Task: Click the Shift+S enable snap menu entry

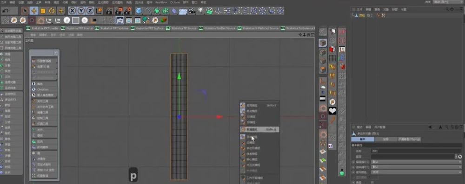Action: pyautogui.click(x=259, y=105)
